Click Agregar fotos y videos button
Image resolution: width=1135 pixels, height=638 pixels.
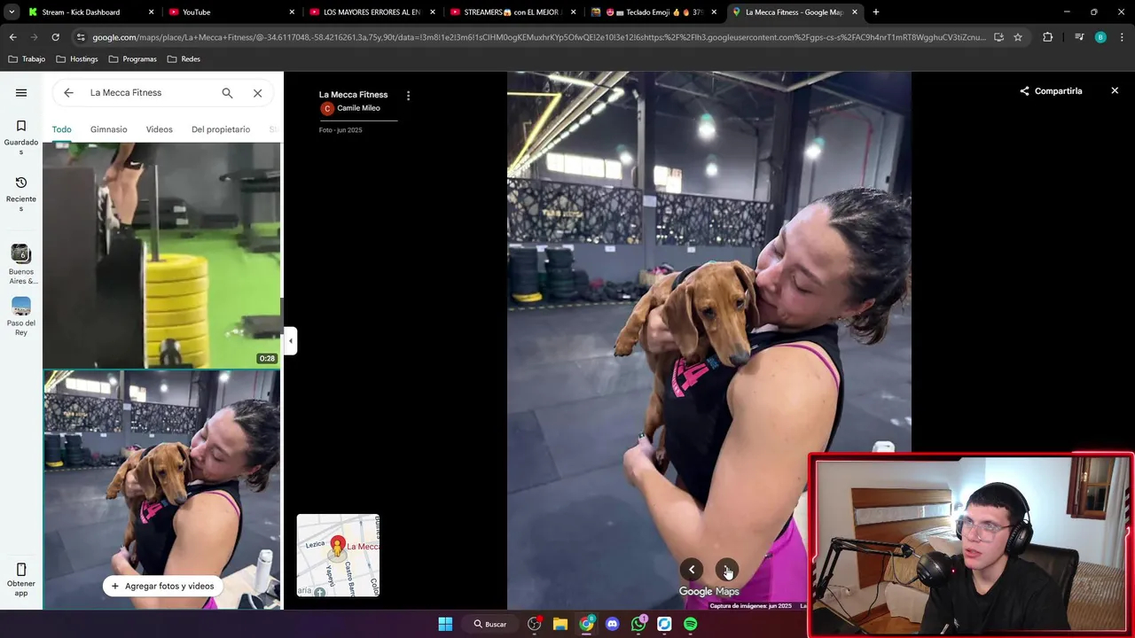tap(163, 586)
